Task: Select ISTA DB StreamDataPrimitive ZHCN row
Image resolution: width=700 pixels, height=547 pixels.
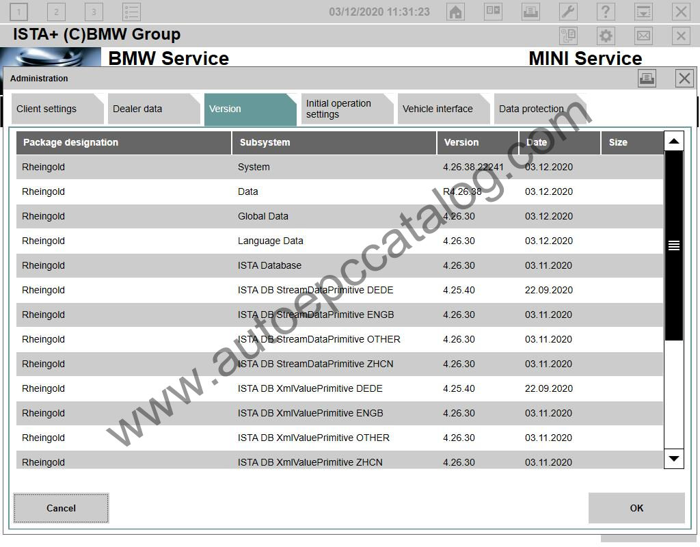Action: (340, 364)
